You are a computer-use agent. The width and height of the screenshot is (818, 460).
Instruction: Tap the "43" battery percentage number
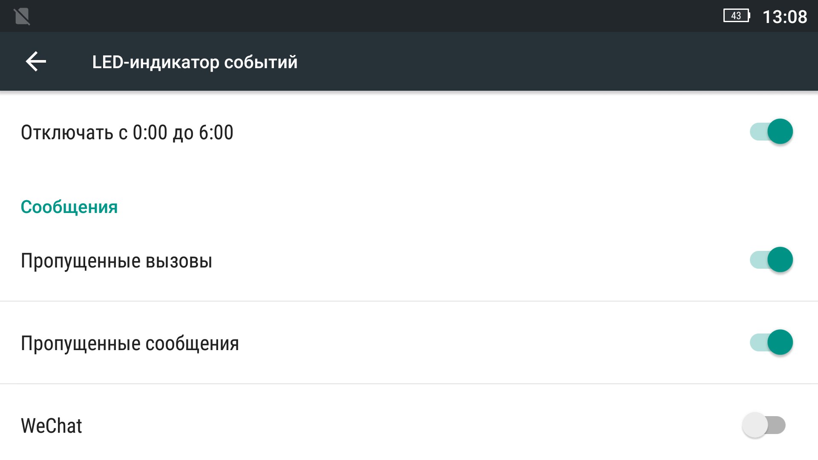coord(736,16)
